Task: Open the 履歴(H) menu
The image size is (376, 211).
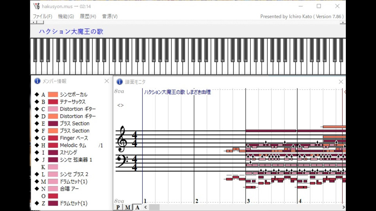Action: click(88, 16)
